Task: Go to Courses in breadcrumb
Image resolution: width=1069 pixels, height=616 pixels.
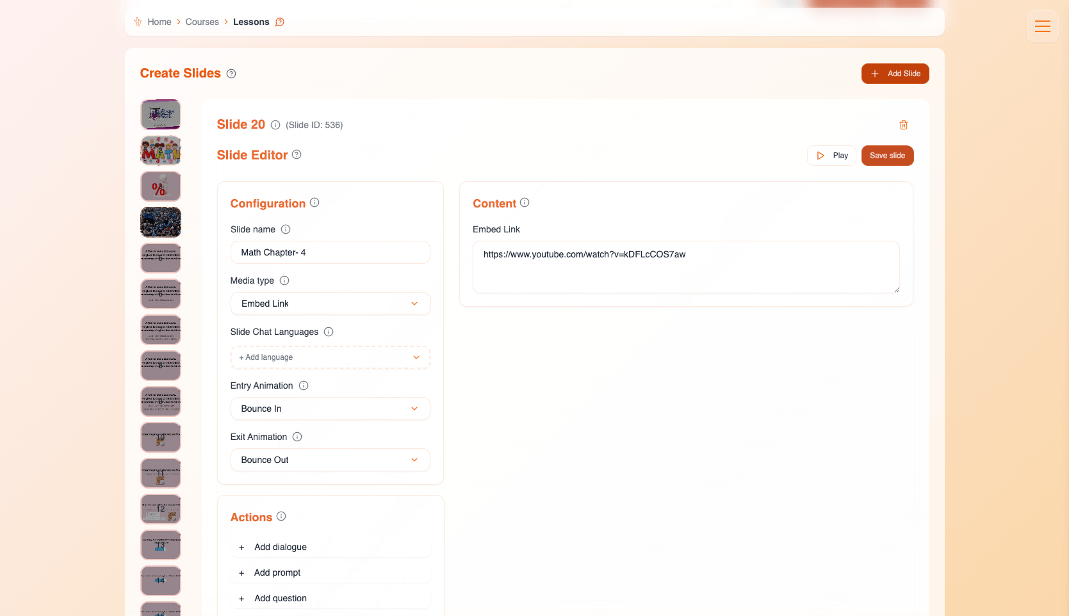Action: [x=202, y=22]
